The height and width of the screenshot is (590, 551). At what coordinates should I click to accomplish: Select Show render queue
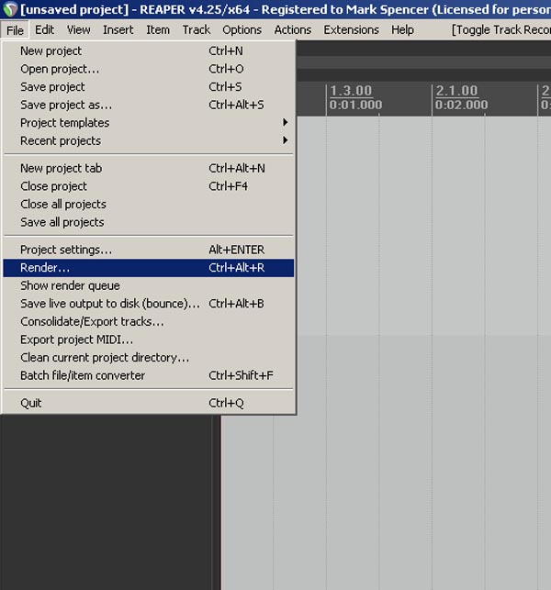click(149, 285)
